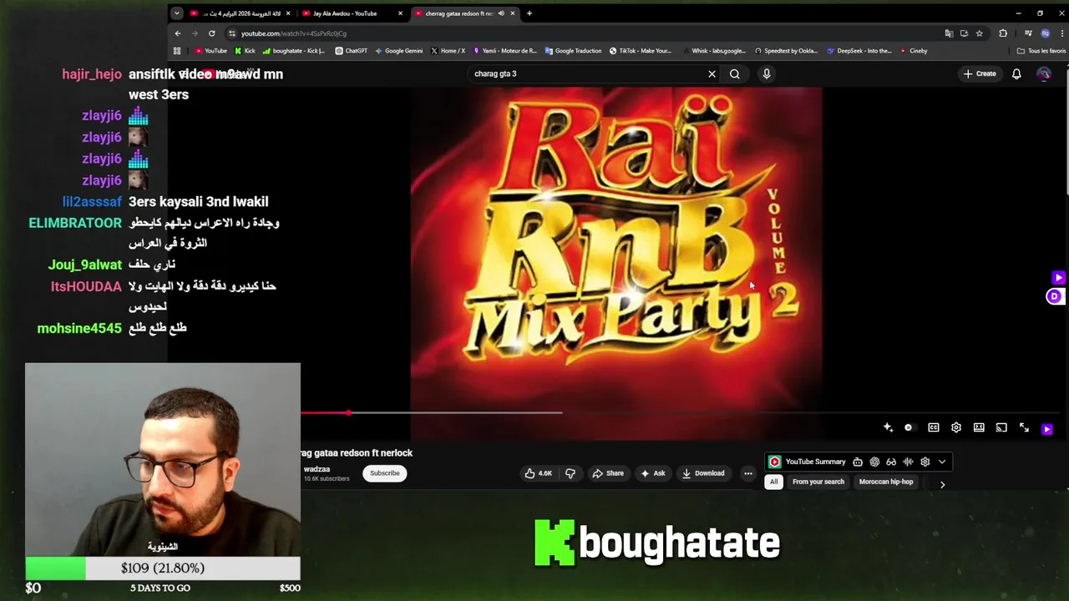Click the robot icon in YouTube Summary

(x=858, y=462)
